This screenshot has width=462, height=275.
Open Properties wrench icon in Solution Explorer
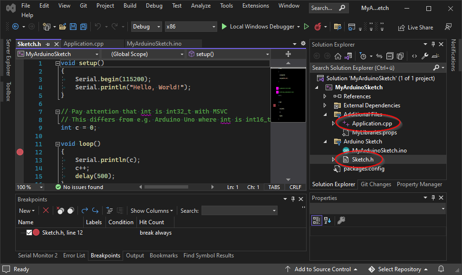[x=425, y=56]
